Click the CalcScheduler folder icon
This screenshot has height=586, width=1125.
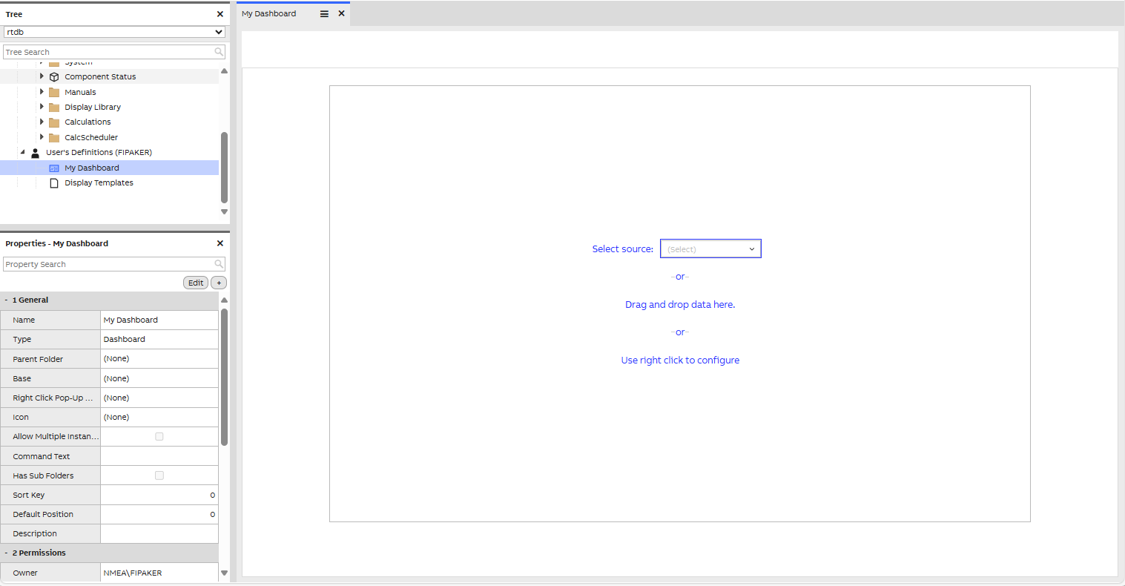54,136
